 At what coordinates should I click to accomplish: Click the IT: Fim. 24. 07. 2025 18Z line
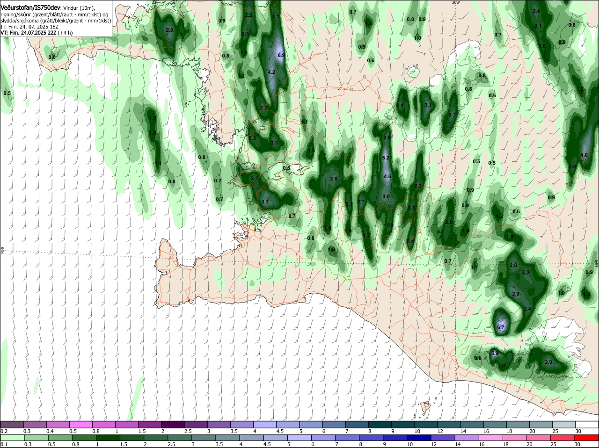tap(29, 27)
